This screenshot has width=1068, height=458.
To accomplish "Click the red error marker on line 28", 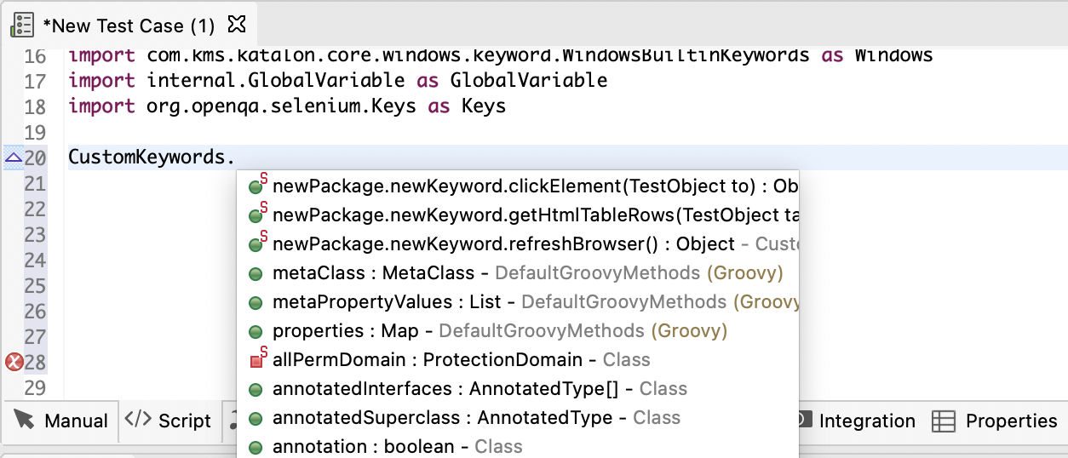I will [x=14, y=363].
